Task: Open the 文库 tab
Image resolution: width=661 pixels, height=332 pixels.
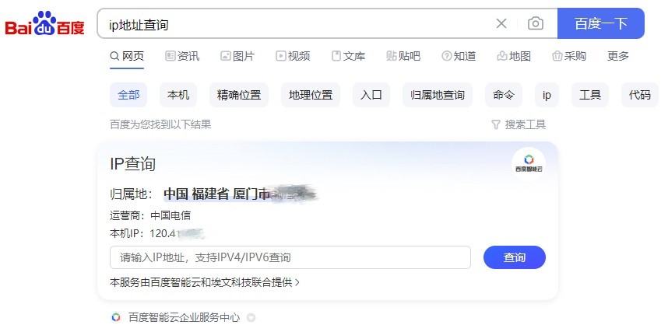Action: coord(348,56)
